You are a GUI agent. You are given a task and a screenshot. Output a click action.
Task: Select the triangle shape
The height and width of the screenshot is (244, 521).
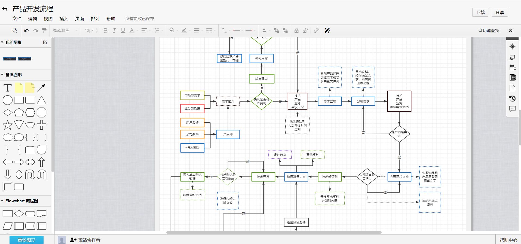(x=41, y=100)
